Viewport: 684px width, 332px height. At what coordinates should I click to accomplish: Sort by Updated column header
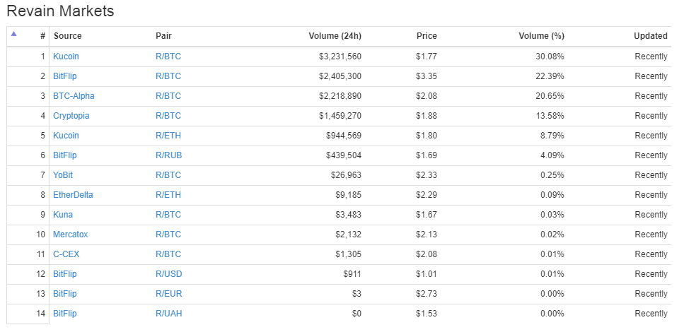(x=650, y=36)
